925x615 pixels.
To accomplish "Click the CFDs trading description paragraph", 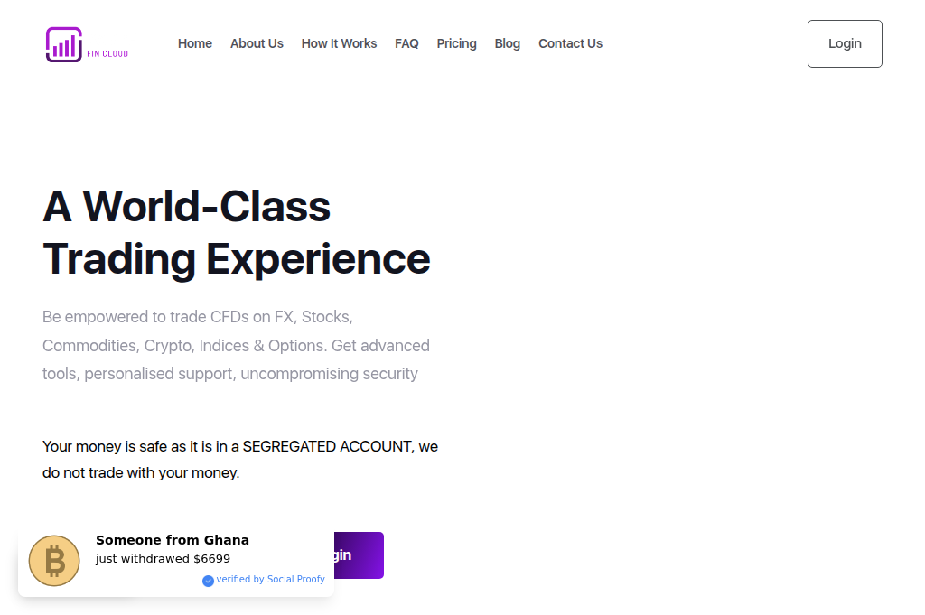I will [235, 345].
